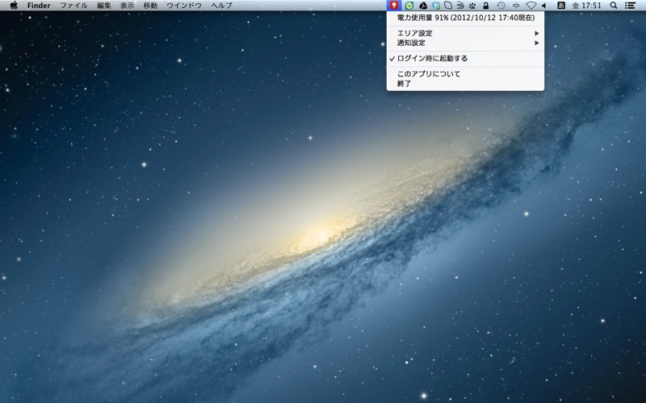646x403 pixels.
Task: Open the 編集 menu
Action: (x=104, y=6)
